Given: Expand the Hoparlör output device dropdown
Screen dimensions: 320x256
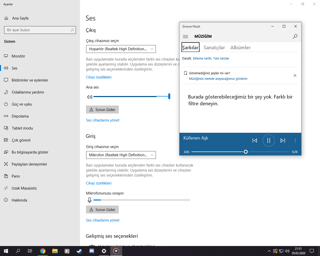Looking at the screenshot, I should point(121,49).
